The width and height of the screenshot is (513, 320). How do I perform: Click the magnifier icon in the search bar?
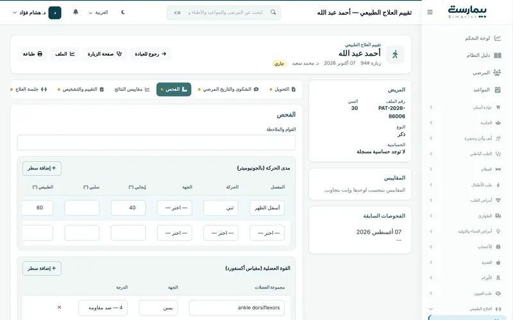click(273, 12)
